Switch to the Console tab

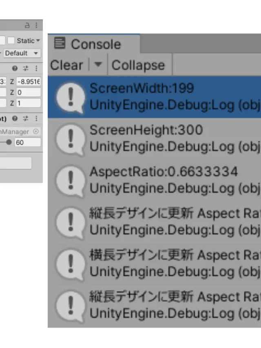[88, 44]
